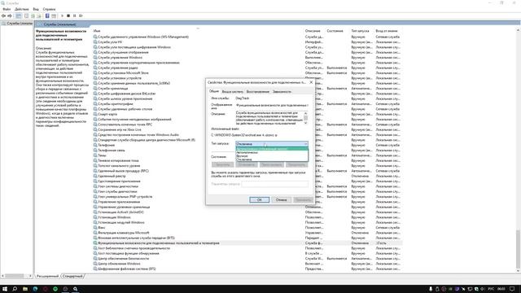Image resolution: width=521 pixels, height=293 pixels.
Task: Open the Действие menu
Action: click(22, 9)
